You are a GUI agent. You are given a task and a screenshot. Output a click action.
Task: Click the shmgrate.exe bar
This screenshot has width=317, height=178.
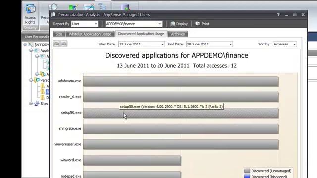click(x=181, y=129)
